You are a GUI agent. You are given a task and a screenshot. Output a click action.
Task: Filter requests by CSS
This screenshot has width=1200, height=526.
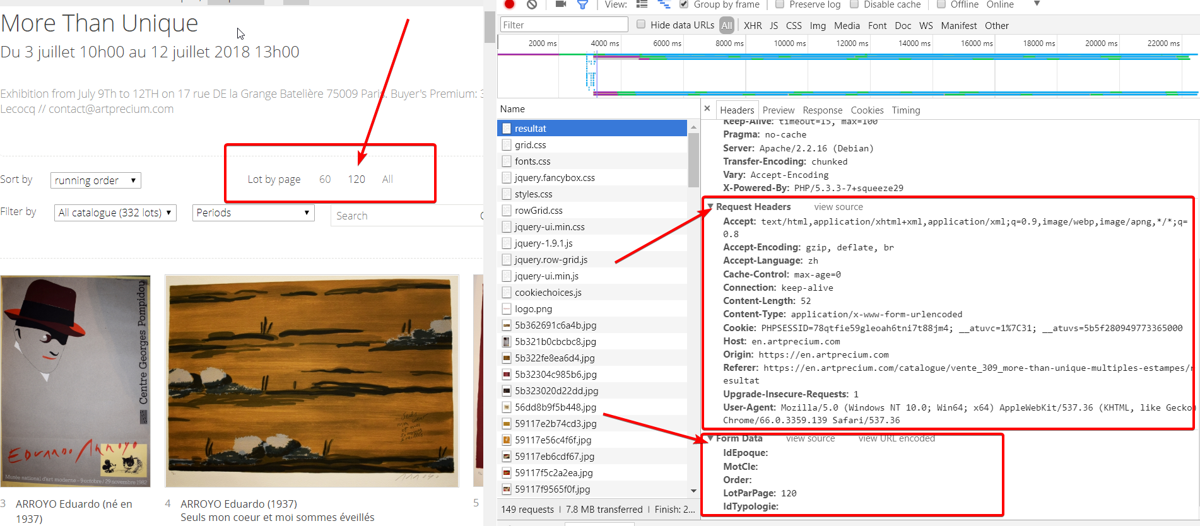coord(794,26)
